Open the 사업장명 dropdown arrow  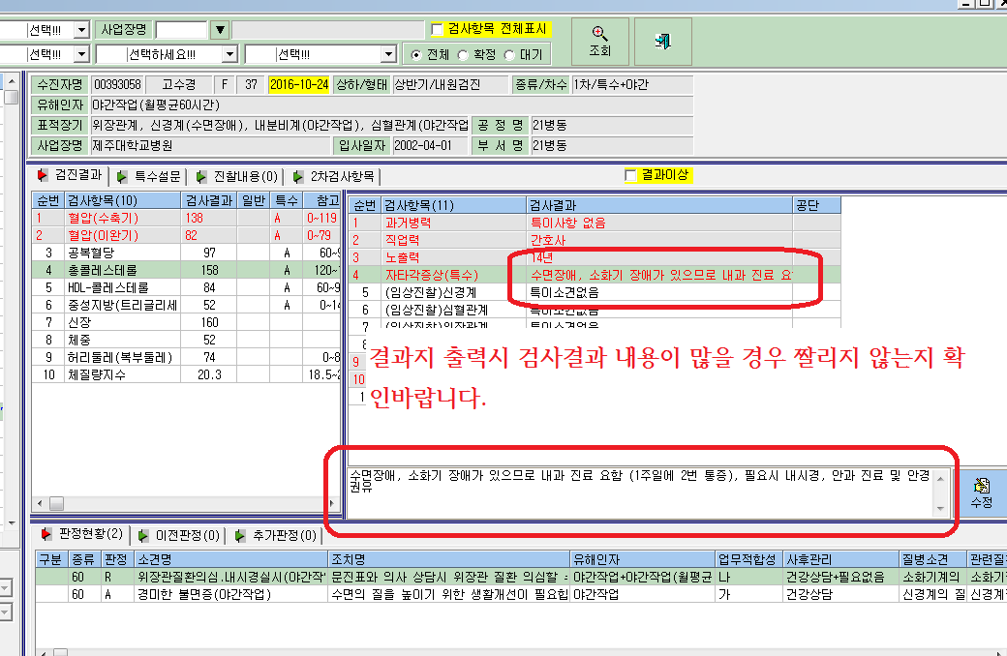[x=221, y=30]
